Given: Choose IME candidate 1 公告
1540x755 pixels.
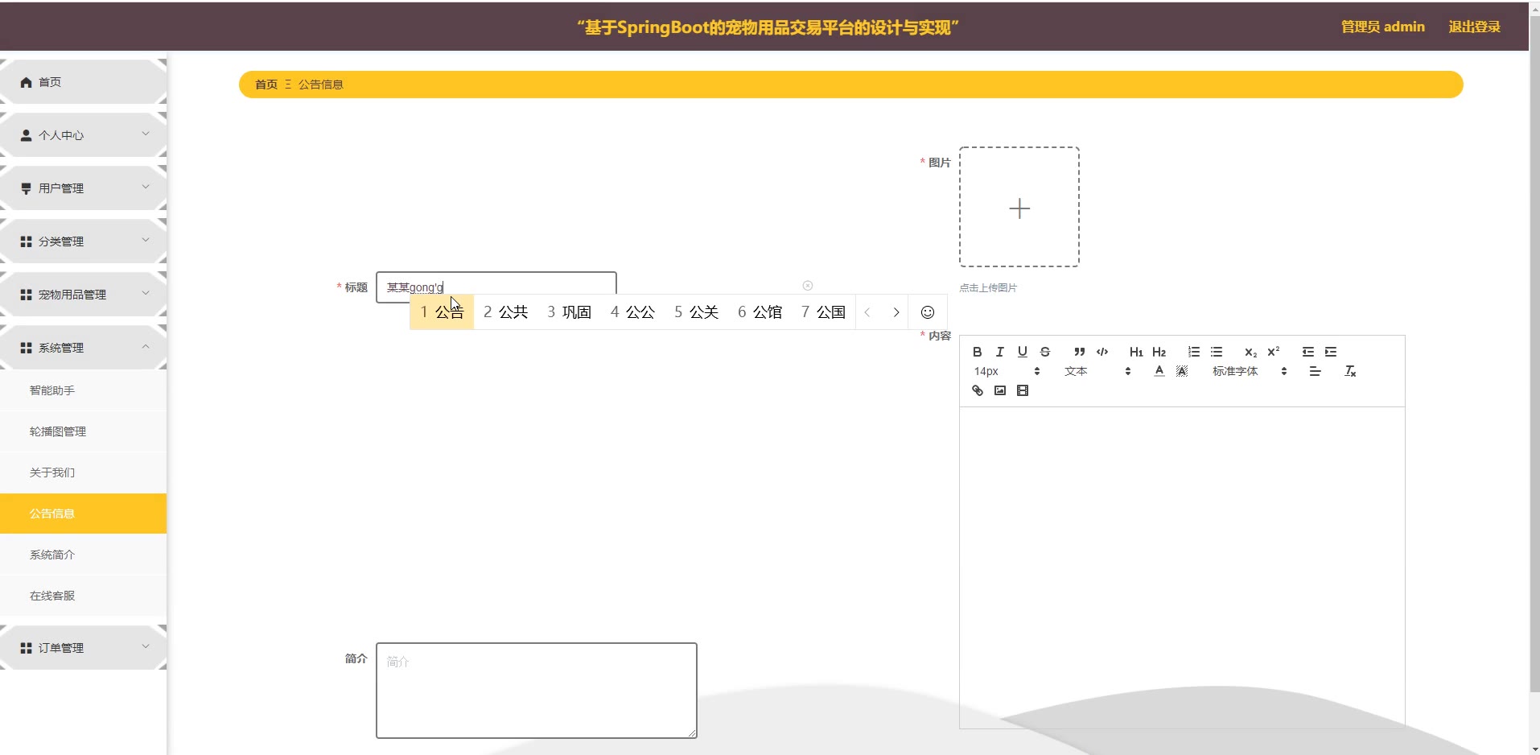Looking at the screenshot, I should tap(442, 312).
